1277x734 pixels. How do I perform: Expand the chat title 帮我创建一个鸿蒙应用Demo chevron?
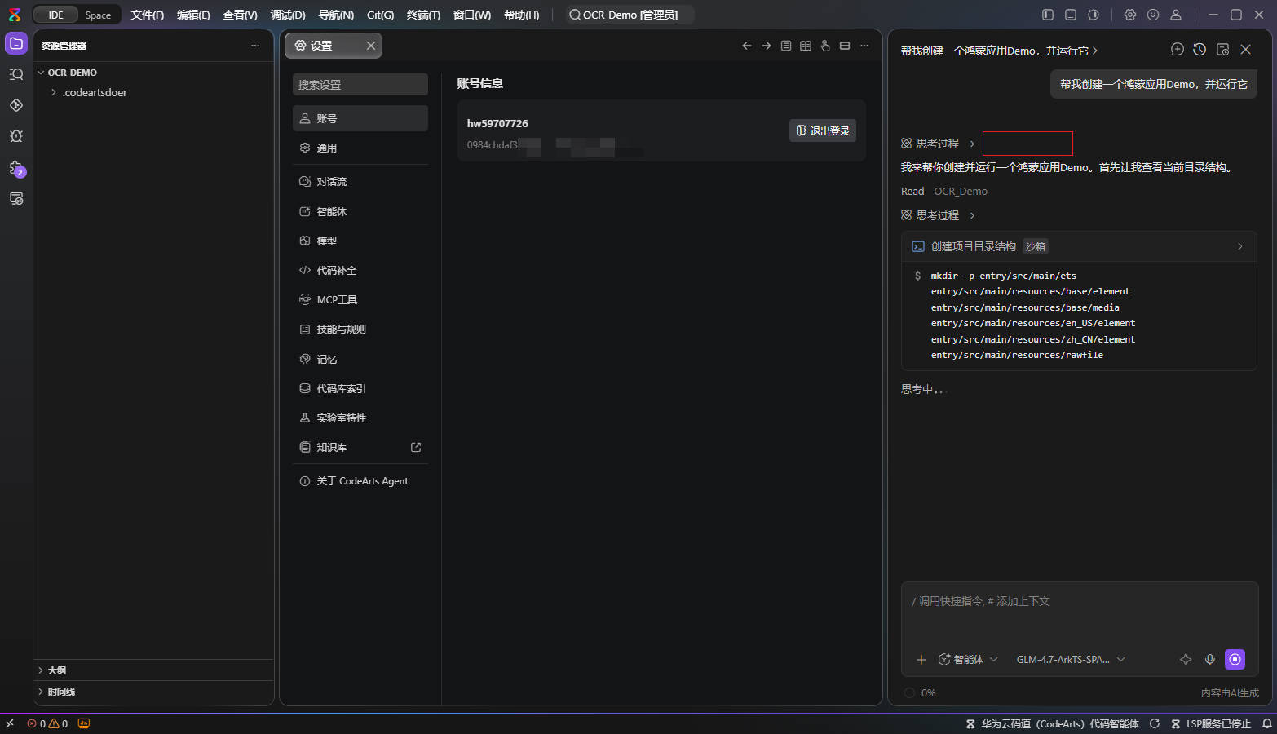(1094, 51)
